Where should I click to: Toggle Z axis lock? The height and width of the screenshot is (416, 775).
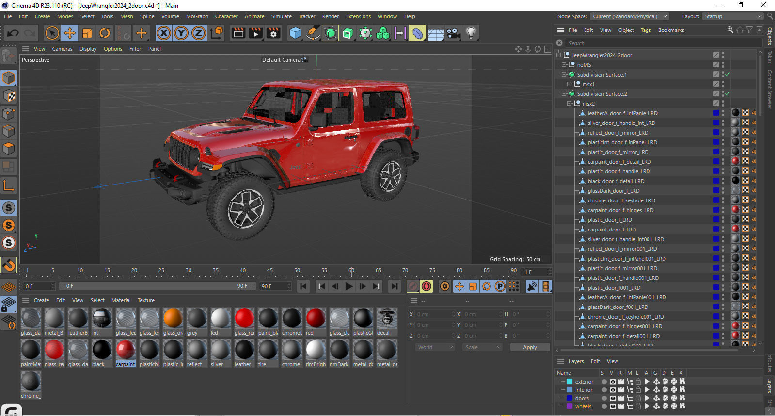[x=199, y=33]
